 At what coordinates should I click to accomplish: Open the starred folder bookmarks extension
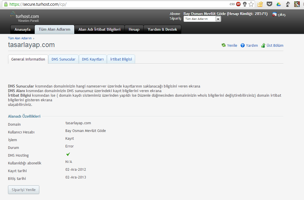[260, 4]
